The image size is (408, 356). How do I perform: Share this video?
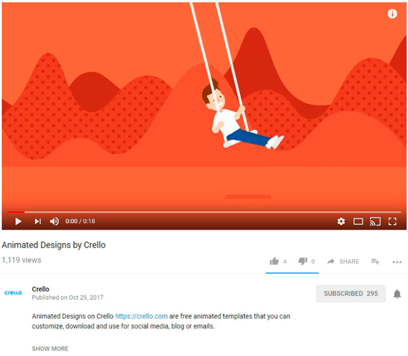(x=343, y=261)
